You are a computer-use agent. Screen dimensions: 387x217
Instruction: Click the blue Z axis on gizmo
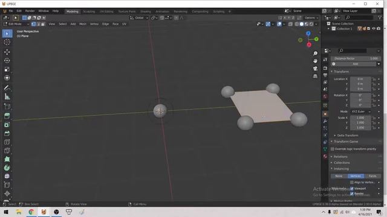(308, 33)
